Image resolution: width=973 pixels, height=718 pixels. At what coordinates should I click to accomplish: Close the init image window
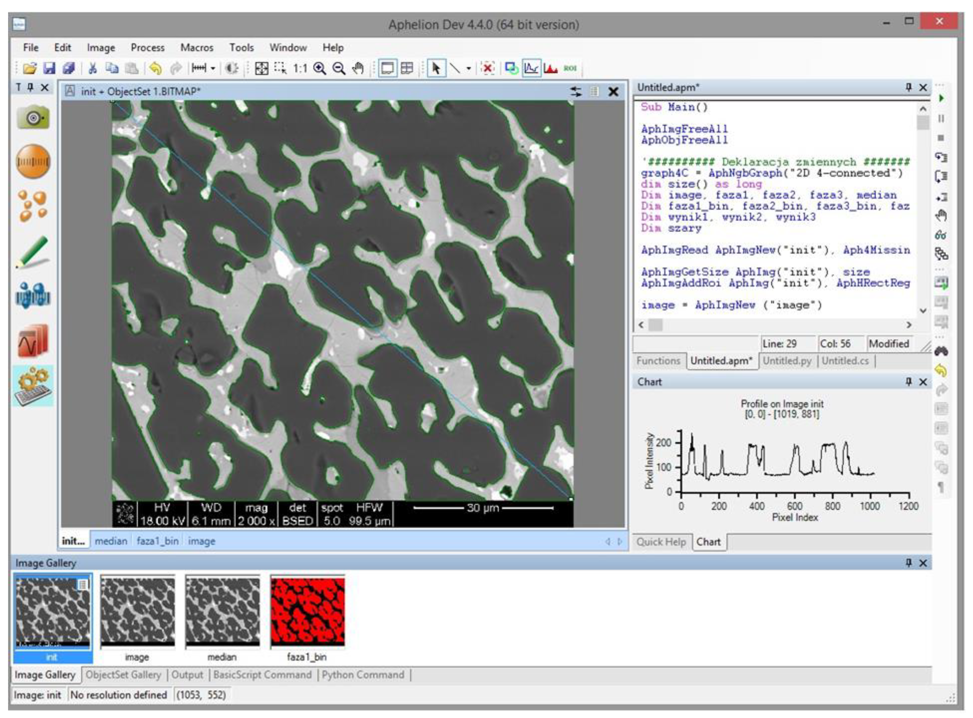click(x=613, y=92)
